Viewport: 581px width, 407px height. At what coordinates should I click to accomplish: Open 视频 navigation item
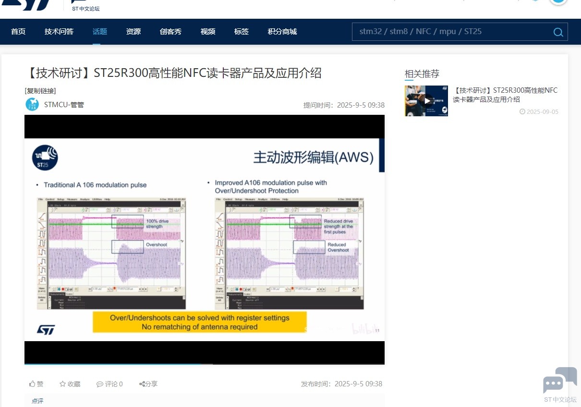pos(208,32)
